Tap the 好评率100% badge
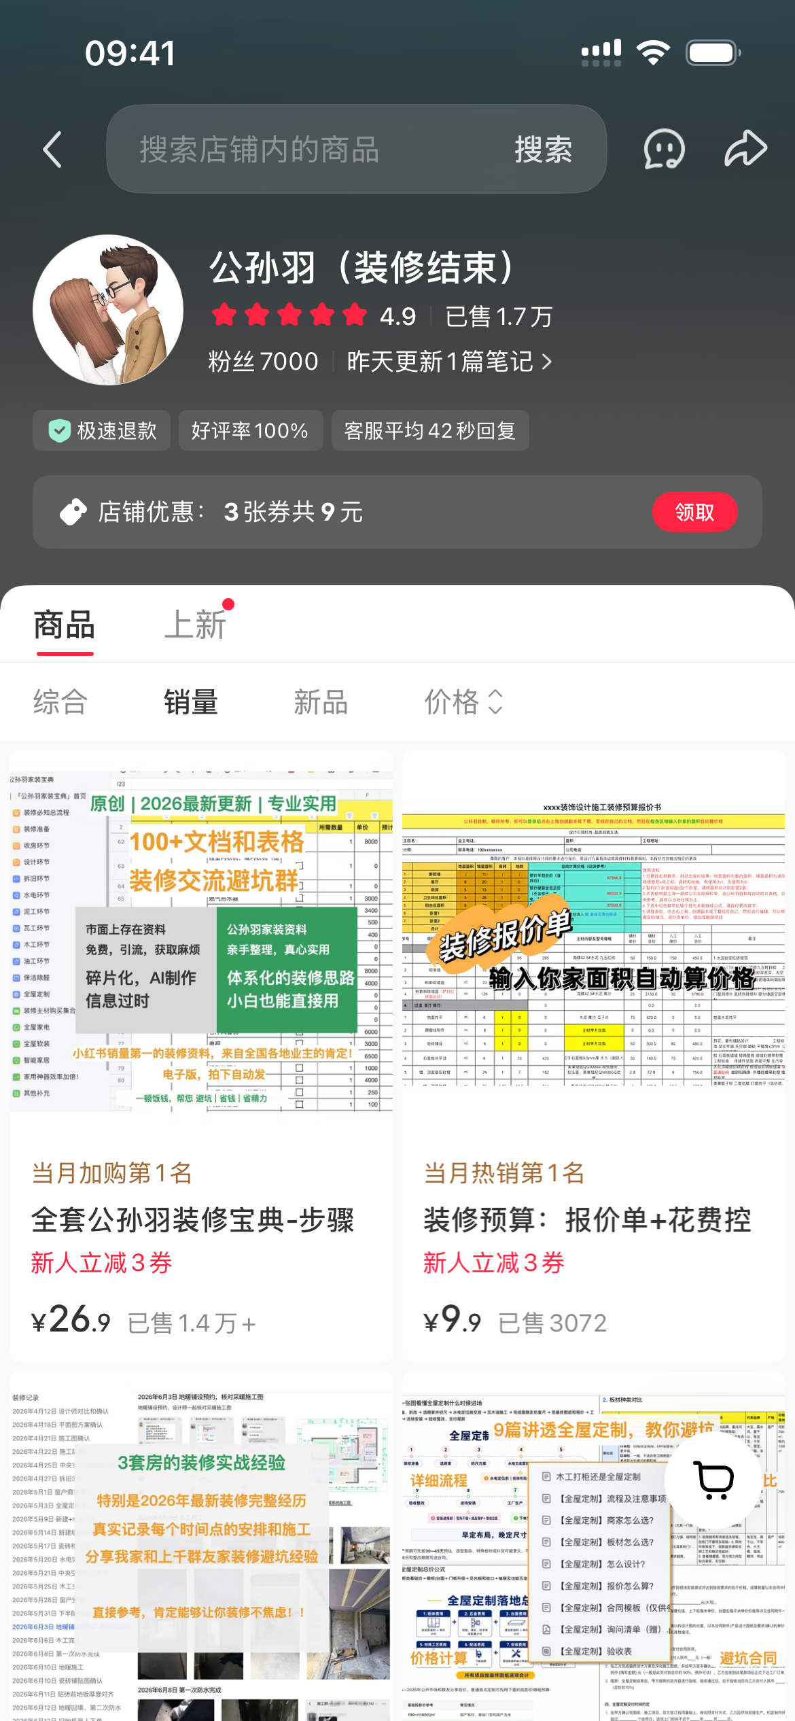Screen dimensions: 795x1721 [x=251, y=430]
